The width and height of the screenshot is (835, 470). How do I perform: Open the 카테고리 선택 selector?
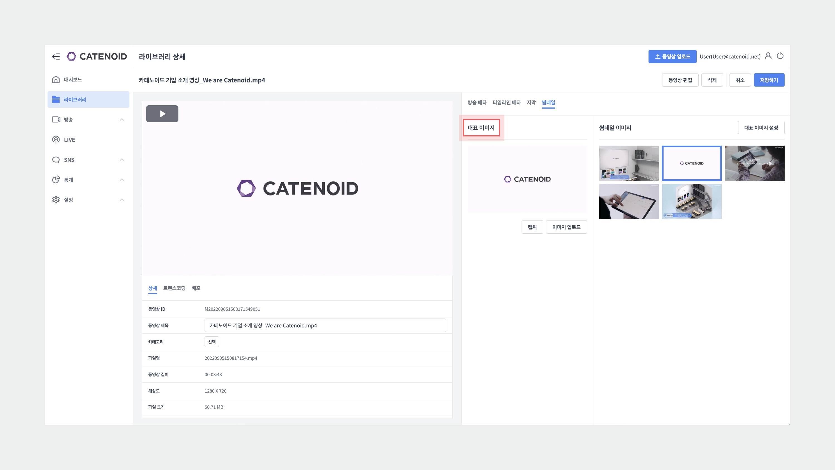pos(212,342)
